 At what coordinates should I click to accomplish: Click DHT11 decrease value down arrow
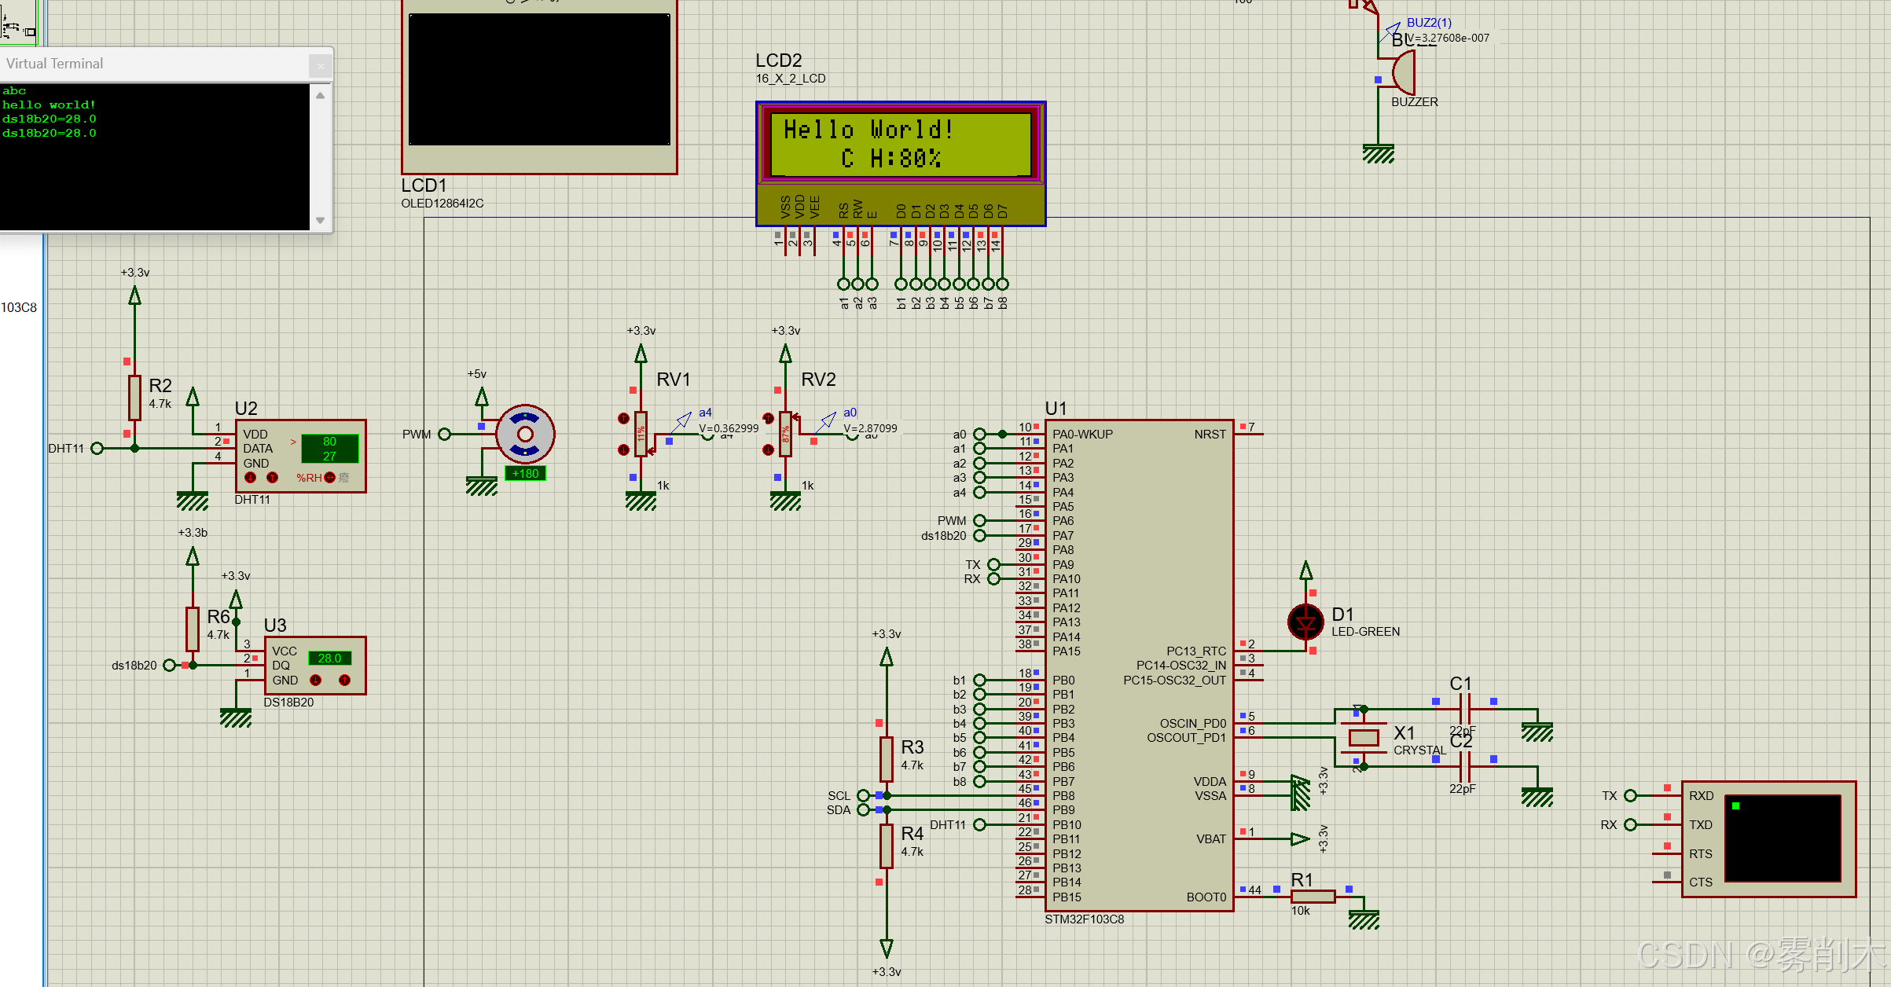[250, 477]
